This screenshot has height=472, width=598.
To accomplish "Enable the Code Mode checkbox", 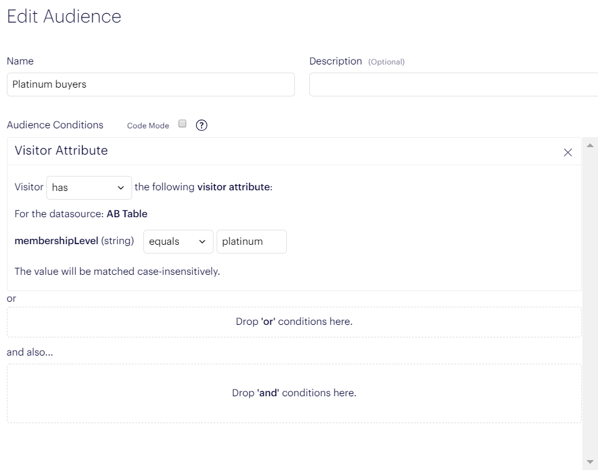I will (x=183, y=124).
